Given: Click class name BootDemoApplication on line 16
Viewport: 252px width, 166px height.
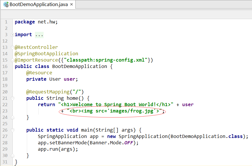Looking at the screenshot, I should point(80,66).
